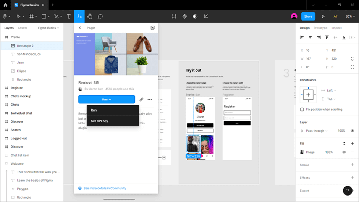Click the Mask contrast icon in toolbar
359x202 pixels.
pyautogui.click(x=195, y=16)
